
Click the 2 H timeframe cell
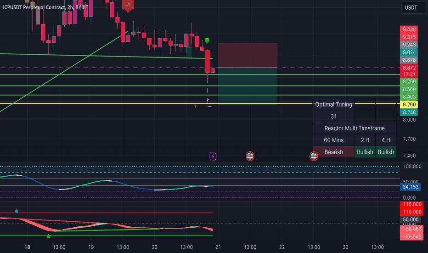[x=365, y=140]
